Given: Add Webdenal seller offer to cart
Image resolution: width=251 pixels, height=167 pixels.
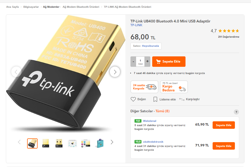Looking at the screenshot, I should click(224, 125).
